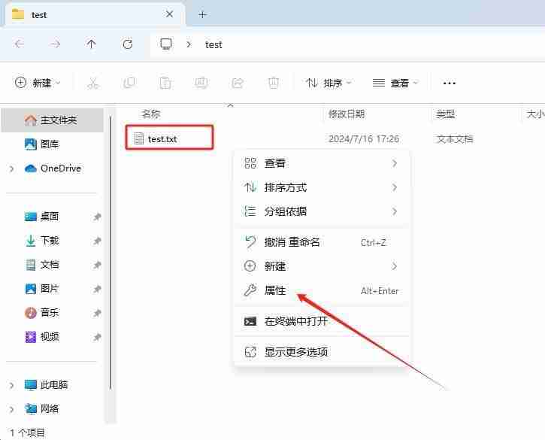
Task: Click the pin icon next to 视频
Action: [97, 337]
